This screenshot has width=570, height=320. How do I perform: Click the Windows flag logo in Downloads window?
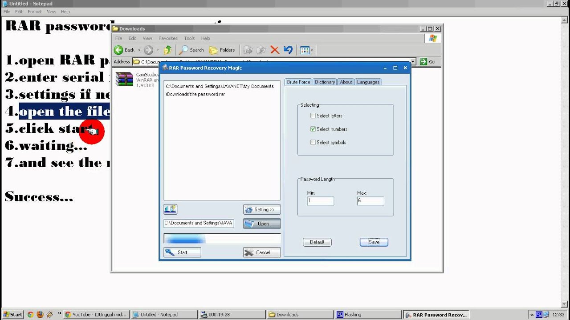point(433,38)
